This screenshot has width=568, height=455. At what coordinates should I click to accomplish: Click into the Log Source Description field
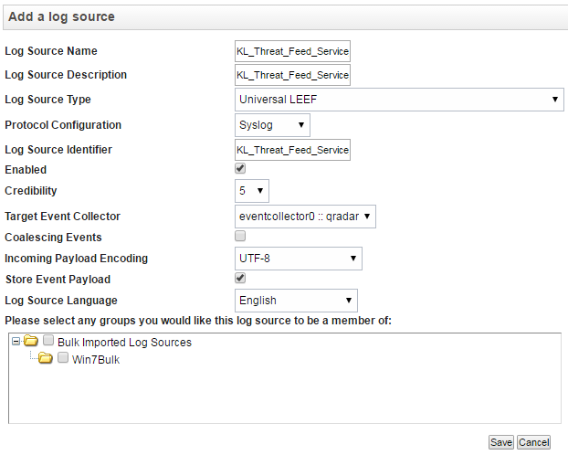coord(292,75)
